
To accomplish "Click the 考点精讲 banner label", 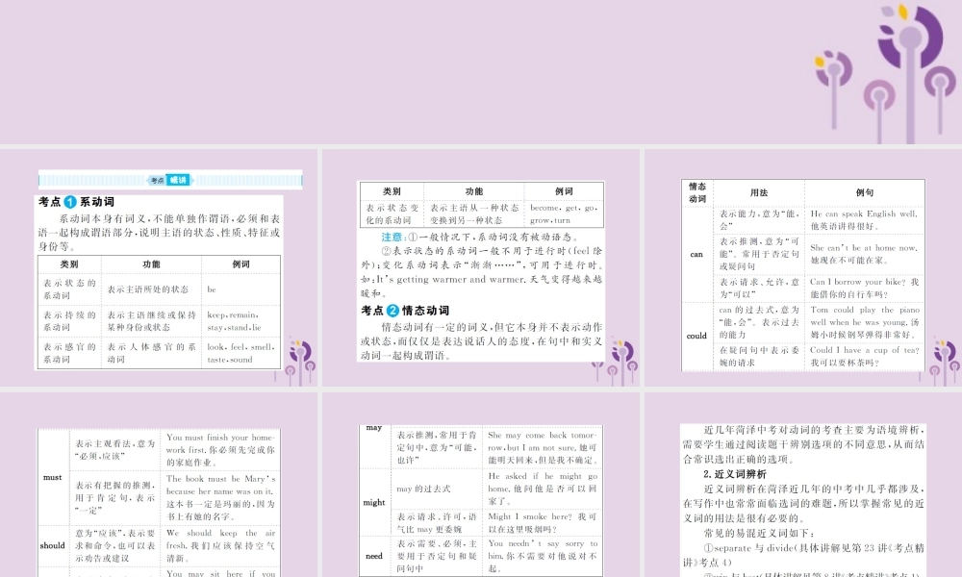I will tap(170, 180).
